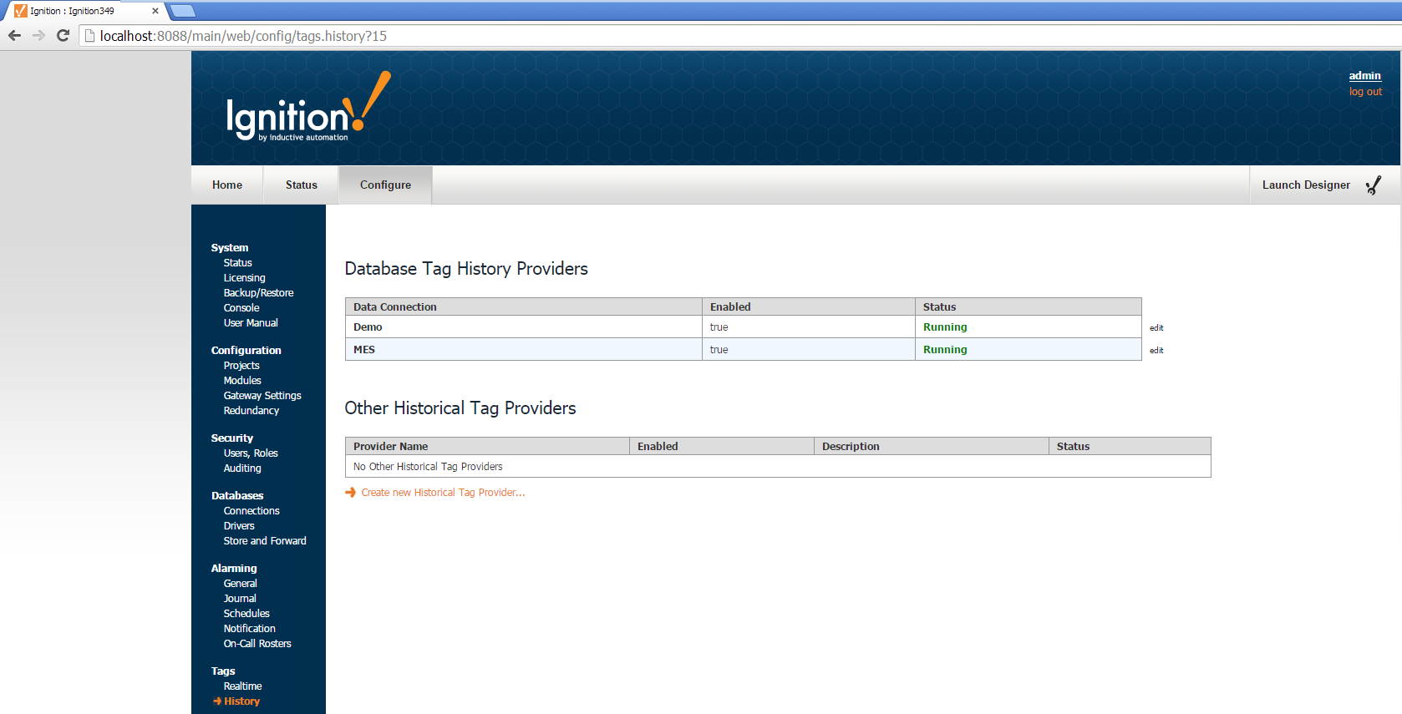This screenshot has width=1402, height=714.
Task: Open Gateway Settings
Action: click(x=262, y=396)
